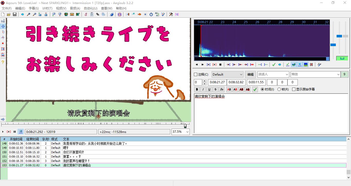Viewport: 351px width, 186px height.
Task: Select subtitle line 150 你们不鼓掌吗？
Action: (x=173, y=152)
